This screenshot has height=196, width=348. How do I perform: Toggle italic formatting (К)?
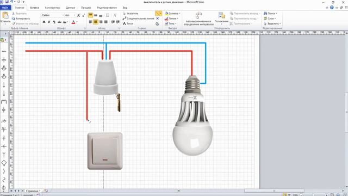click(x=49, y=22)
